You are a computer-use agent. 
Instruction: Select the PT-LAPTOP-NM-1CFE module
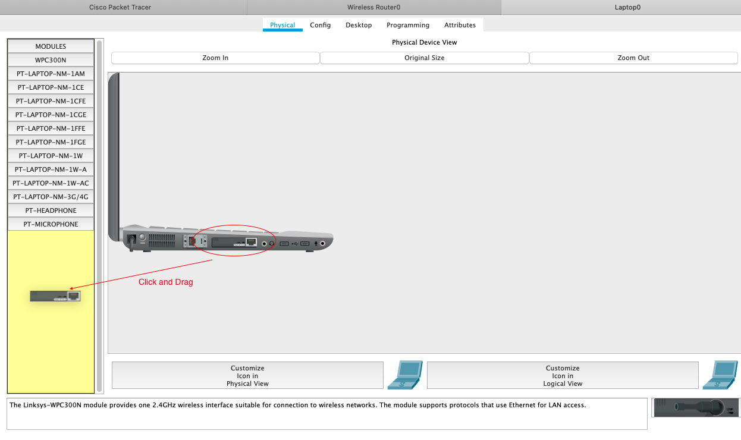tap(51, 101)
